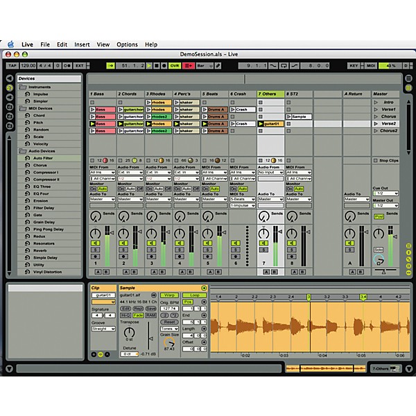Viewport: 416px width, 416px height.
Task: Click the headphone cue volume knob
Action: (x=379, y=259)
